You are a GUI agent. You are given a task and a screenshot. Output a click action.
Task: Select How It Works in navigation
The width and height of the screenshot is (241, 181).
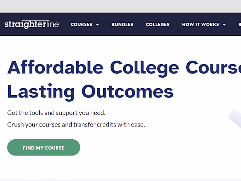tap(200, 24)
